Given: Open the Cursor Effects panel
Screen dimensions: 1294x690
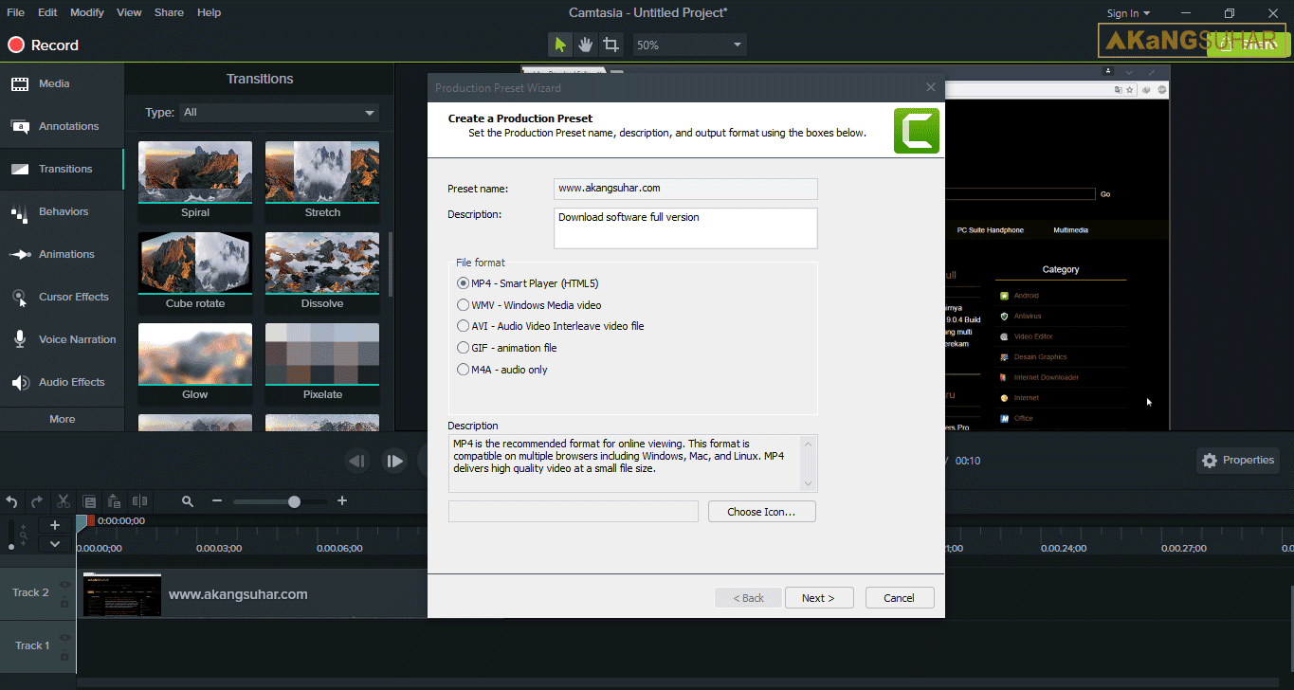Looking at the screenshot, I should click(x=62, y=297).
